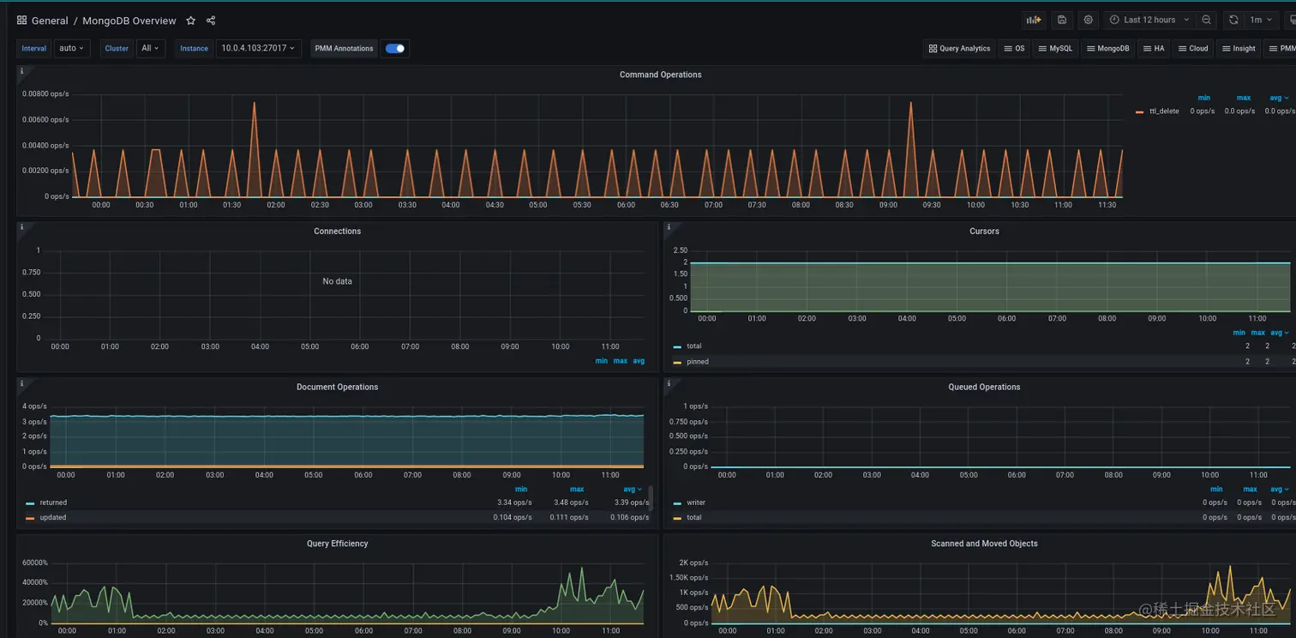Click the updated min value 0.104 ops/s
Image resolution: width=1296 pixels, height=638 pixels.
pyautogui.click(x=513, y=518)
